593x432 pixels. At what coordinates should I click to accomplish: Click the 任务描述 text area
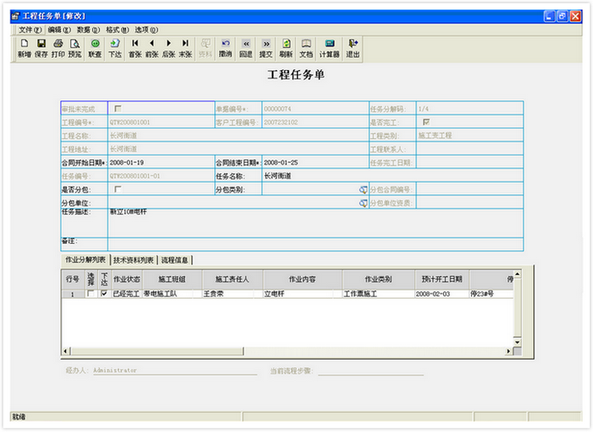pos(315,223)
